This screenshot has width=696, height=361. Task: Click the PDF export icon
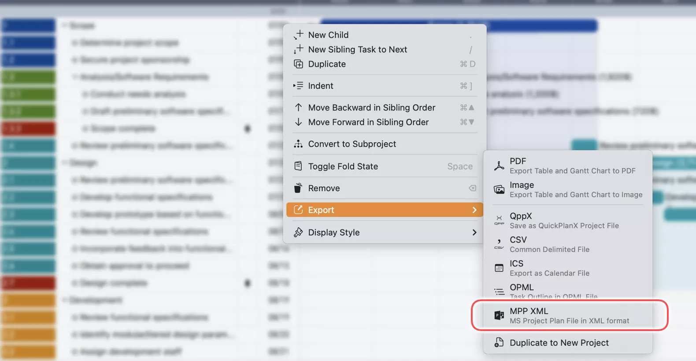499,166
